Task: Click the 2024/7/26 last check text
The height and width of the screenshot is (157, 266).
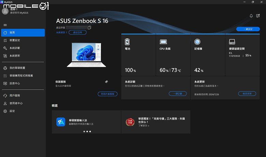Action: point(214,94)
